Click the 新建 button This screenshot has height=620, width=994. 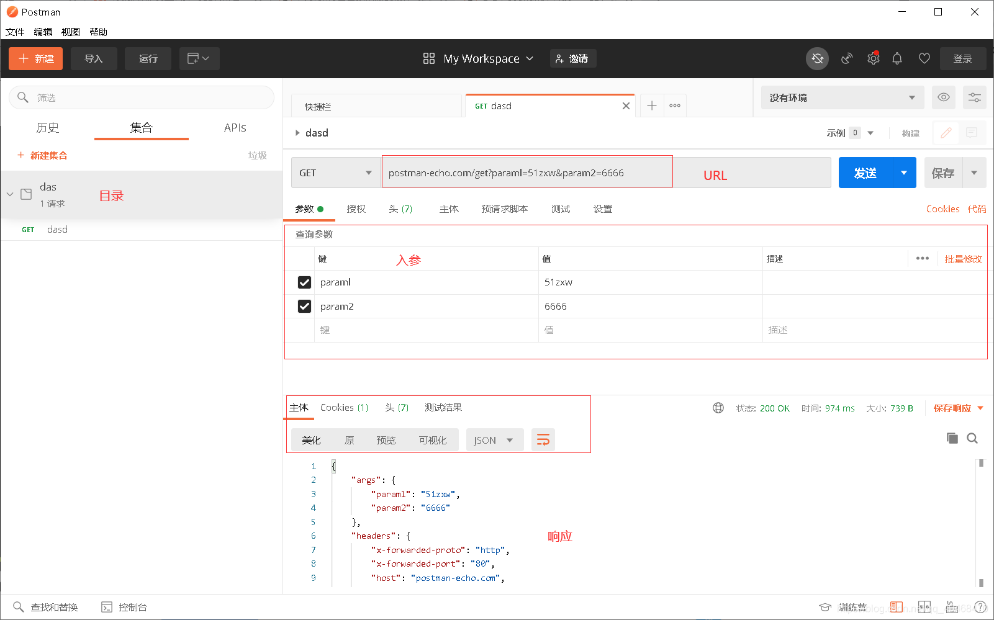coord(35,58)
